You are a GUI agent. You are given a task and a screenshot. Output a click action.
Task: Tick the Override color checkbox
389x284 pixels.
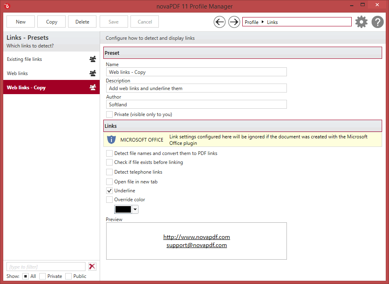tap(109, 200)
